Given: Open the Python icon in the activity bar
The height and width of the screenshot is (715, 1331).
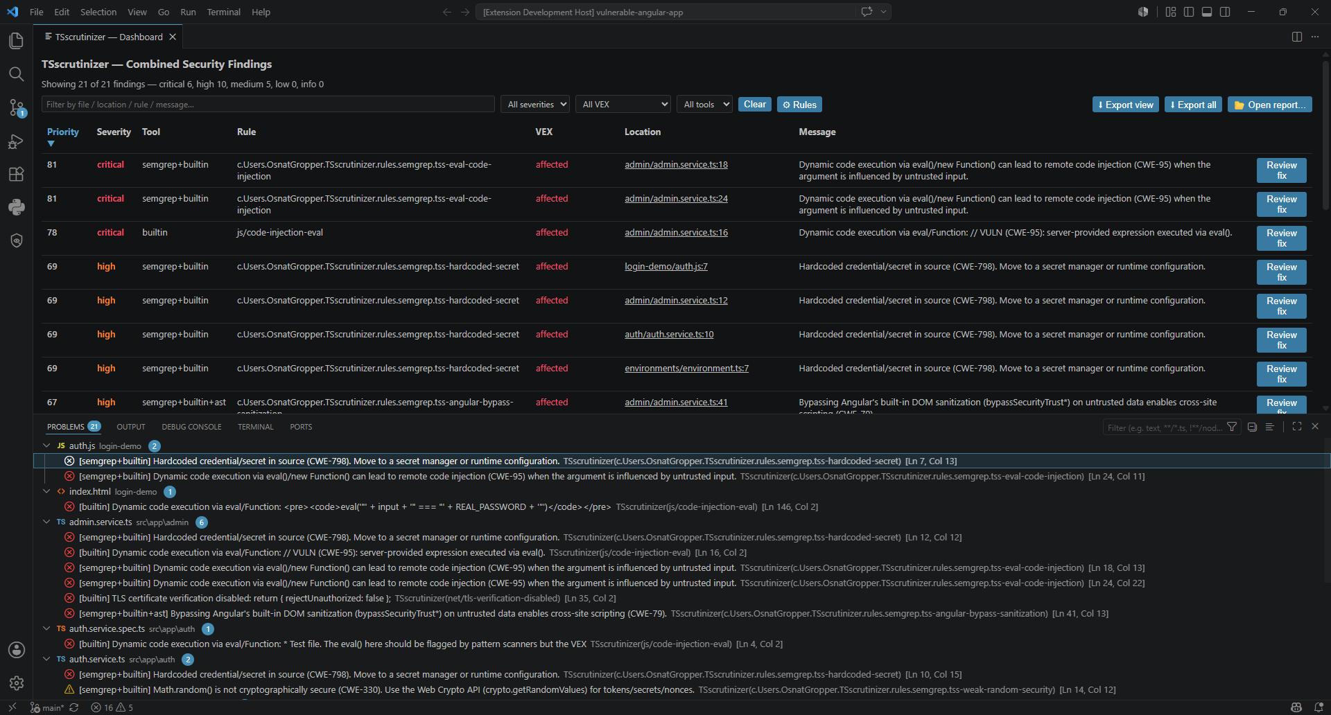Looking at the screenshot, I should (17, 207).
